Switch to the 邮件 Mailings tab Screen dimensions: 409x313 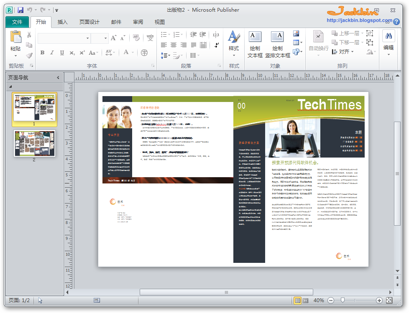pyautogui.click(x=116, y=22)
